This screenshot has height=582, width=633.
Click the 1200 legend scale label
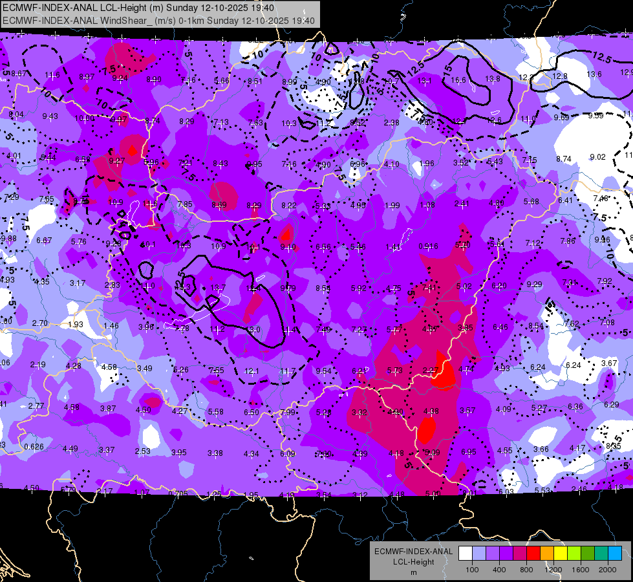(553, 570)
